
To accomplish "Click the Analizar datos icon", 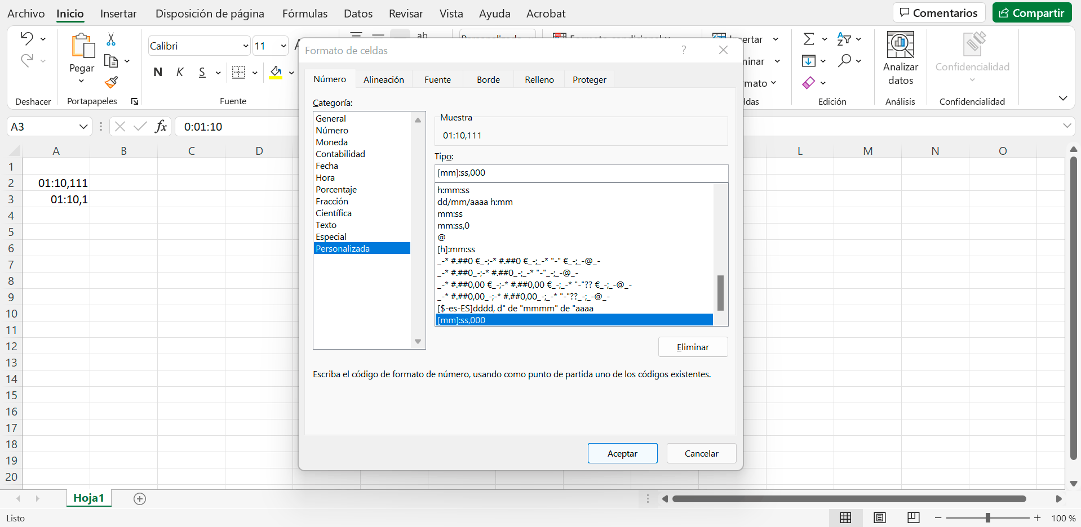I will click(901, 44).
